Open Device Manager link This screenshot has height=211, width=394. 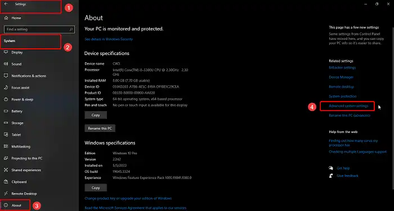pos(341,77)
